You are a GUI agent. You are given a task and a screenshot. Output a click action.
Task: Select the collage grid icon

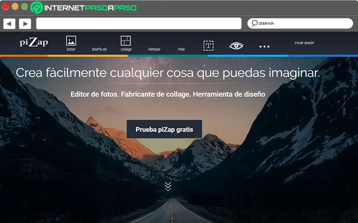(x=126, y=41)
